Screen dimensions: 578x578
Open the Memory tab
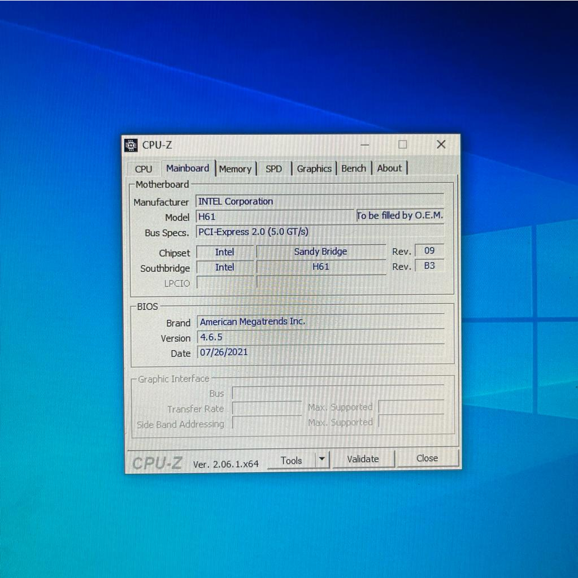click(x=235, y=169)
